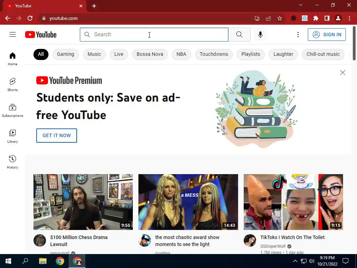Screen dimensions: 357x268
Task: Click inside the YouTube search field
Action: click(154, 35)
